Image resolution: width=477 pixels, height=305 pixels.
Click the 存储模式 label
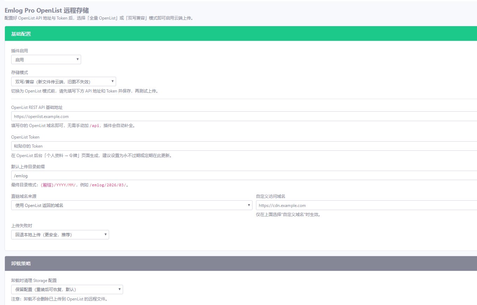(20, 73)
